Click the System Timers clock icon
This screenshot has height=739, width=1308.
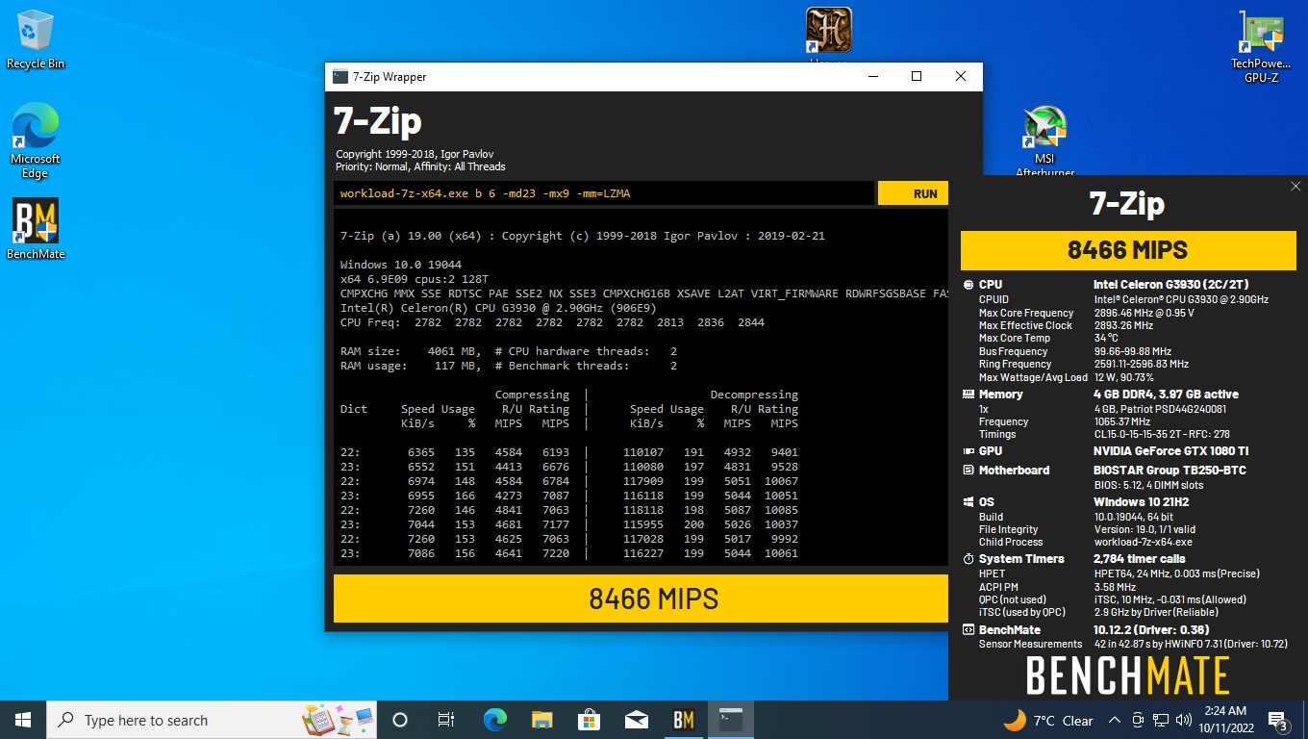point(968,559)
